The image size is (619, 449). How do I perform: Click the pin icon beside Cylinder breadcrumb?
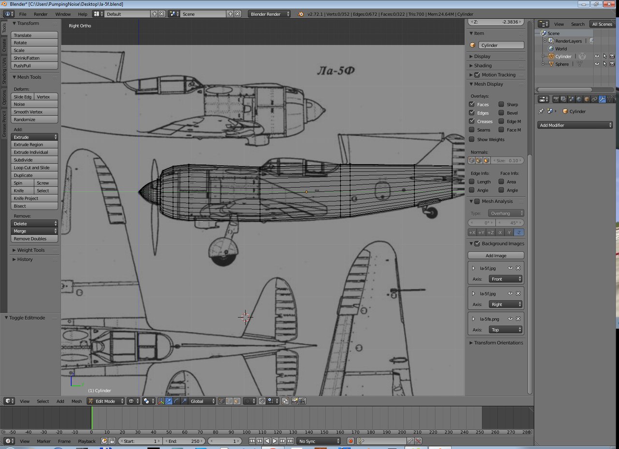pyautogui.click(x=541, y=112)
